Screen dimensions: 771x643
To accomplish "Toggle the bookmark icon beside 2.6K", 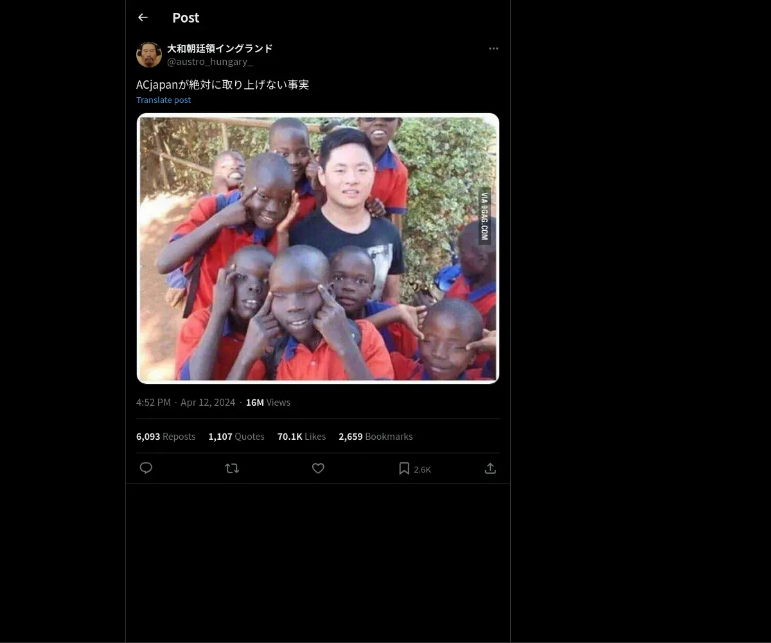I will [404, 468].
